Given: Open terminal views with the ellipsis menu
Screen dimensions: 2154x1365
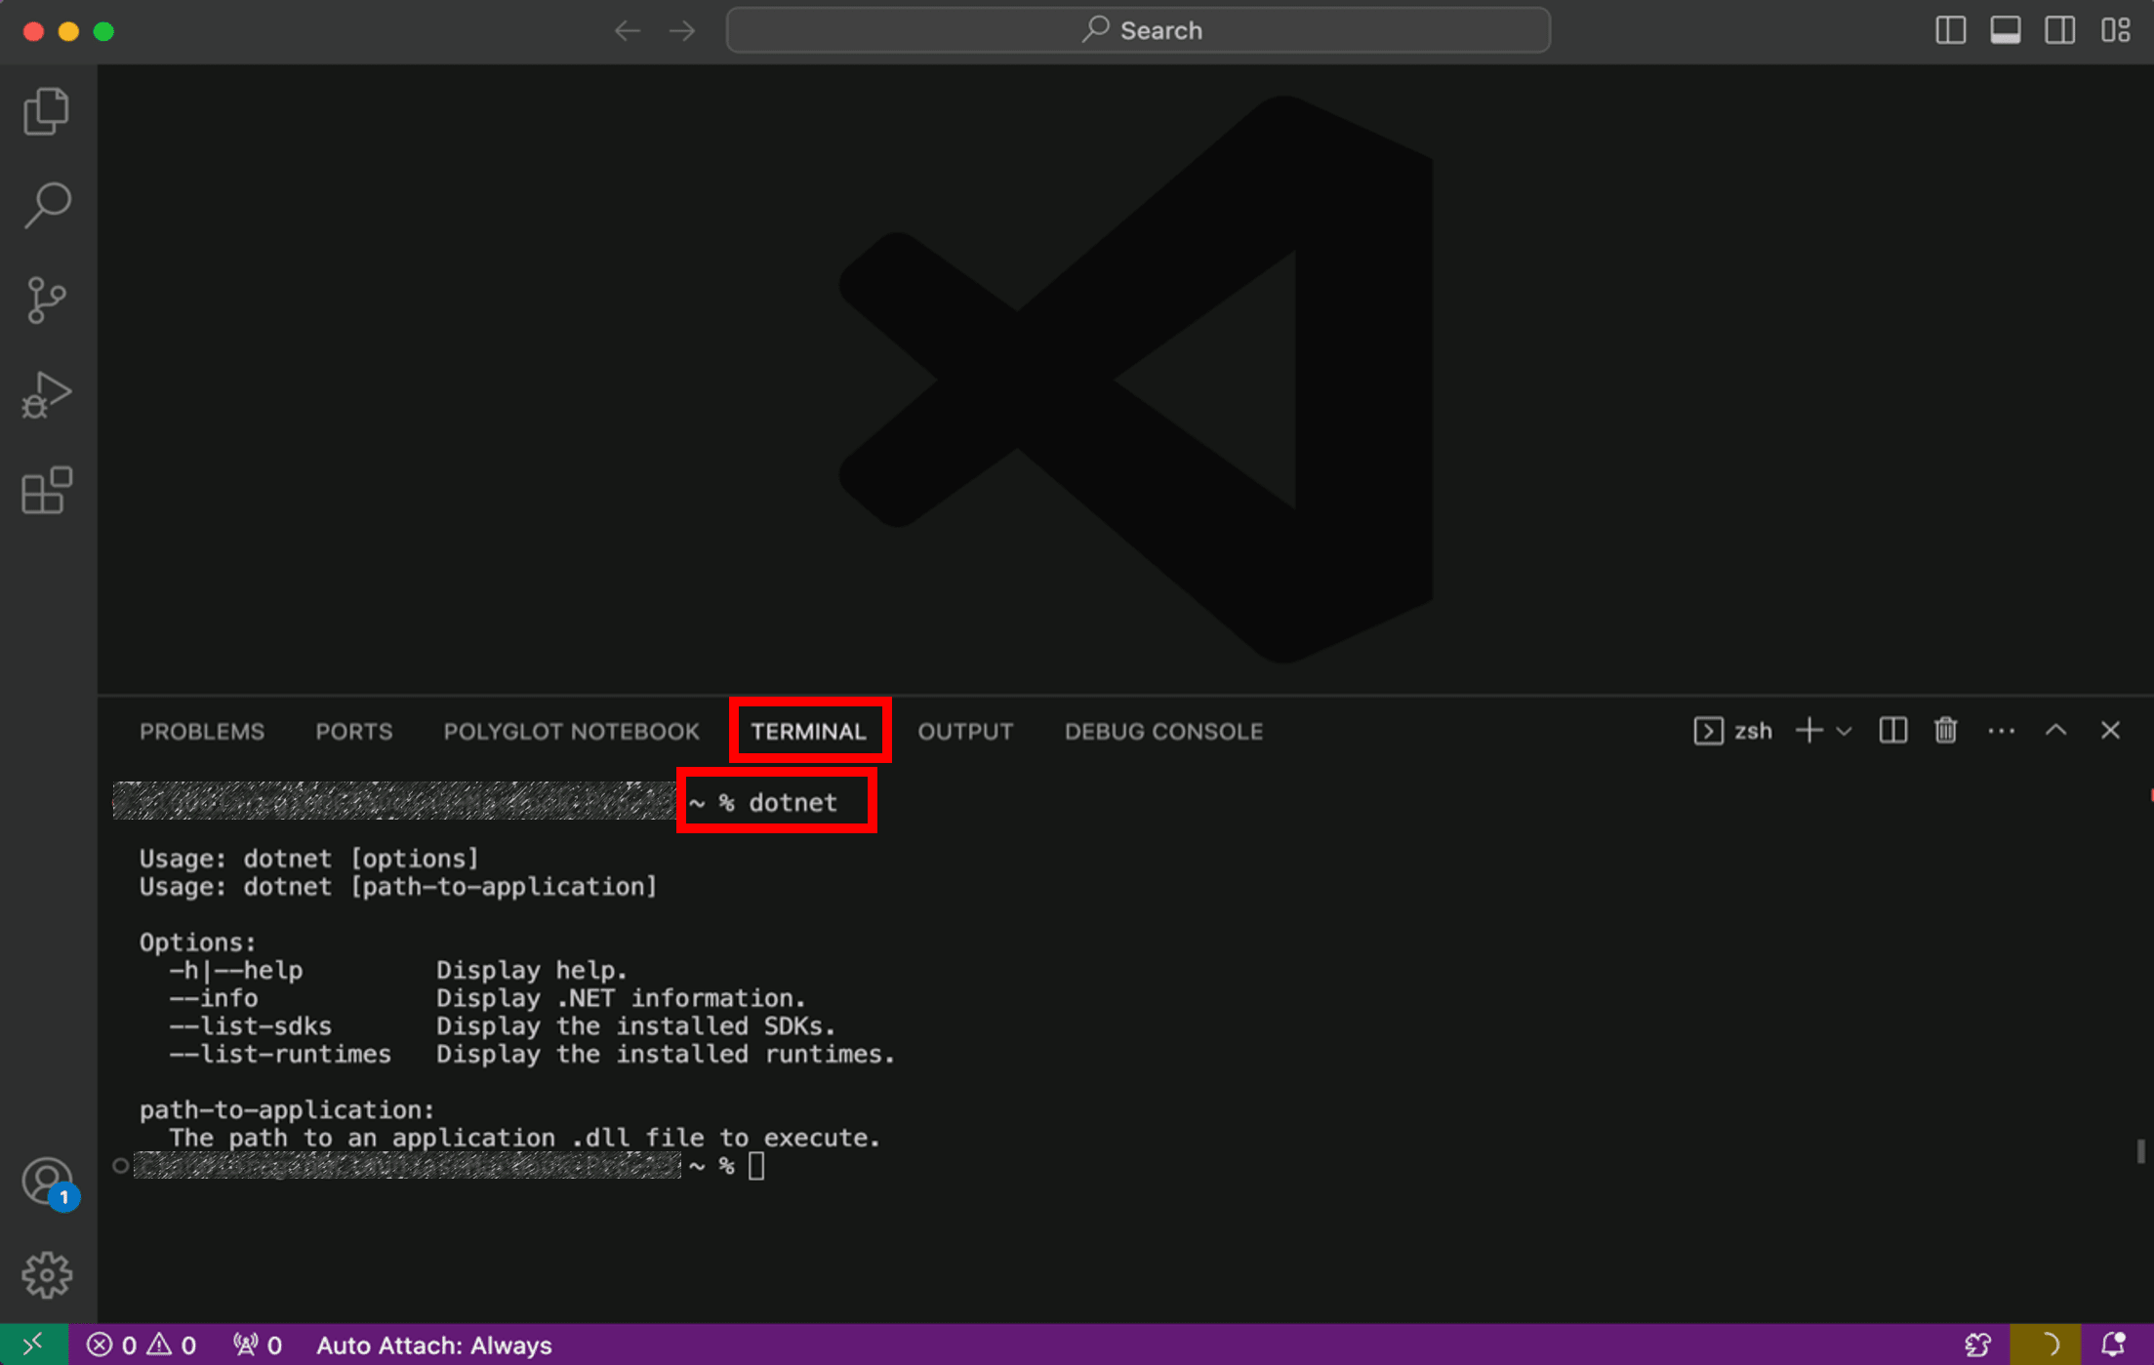Looking at the screenshot, I should pyautogui.click(x=2001, y=730).
